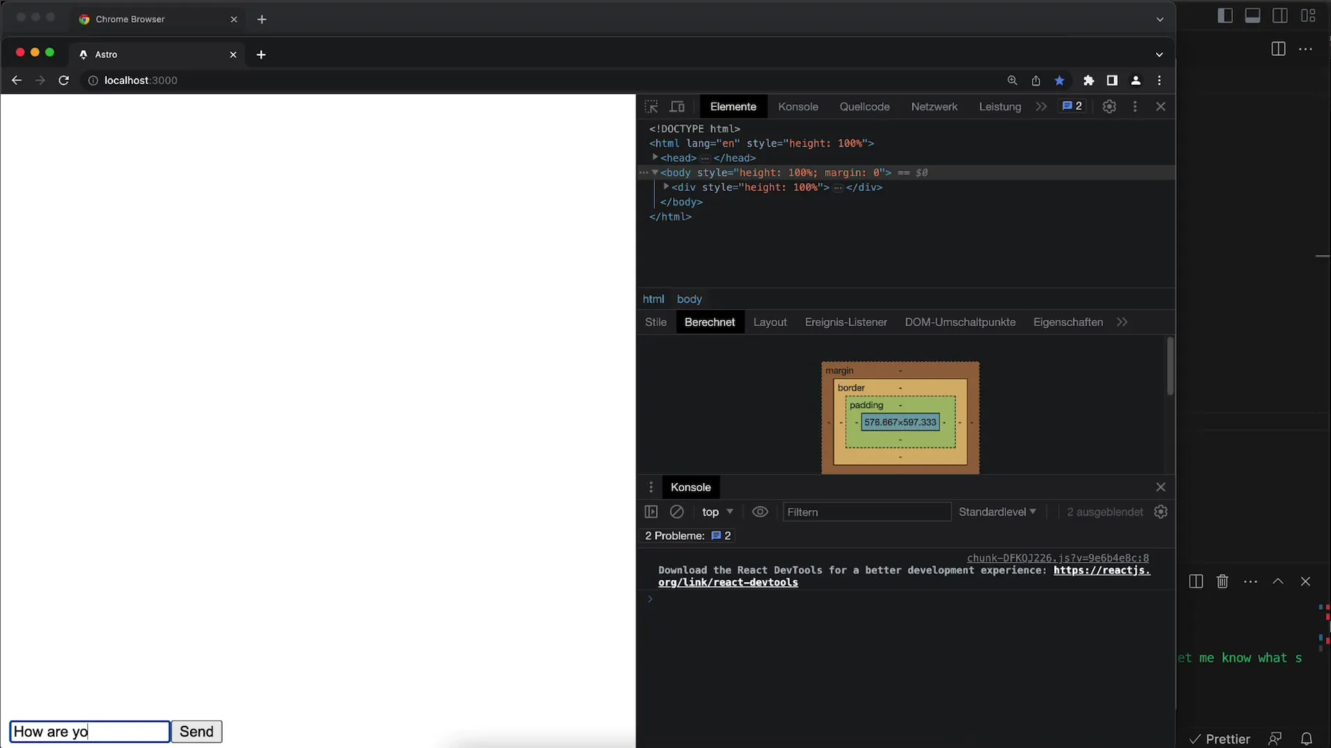Go back to the previous page

click(17, 80)
